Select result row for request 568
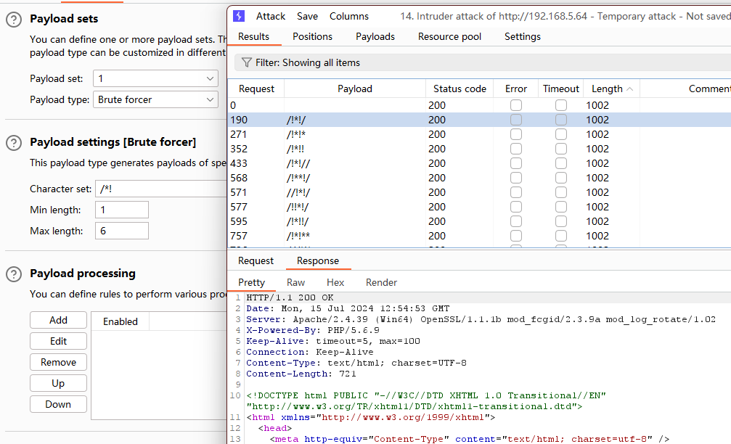This screenshot has width=731, height=444. (x=354, y=178)
